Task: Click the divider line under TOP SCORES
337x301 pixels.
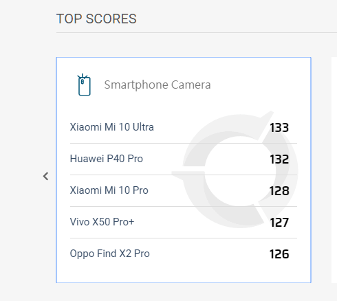Action: pyautogui.click(x=197, y=33)
